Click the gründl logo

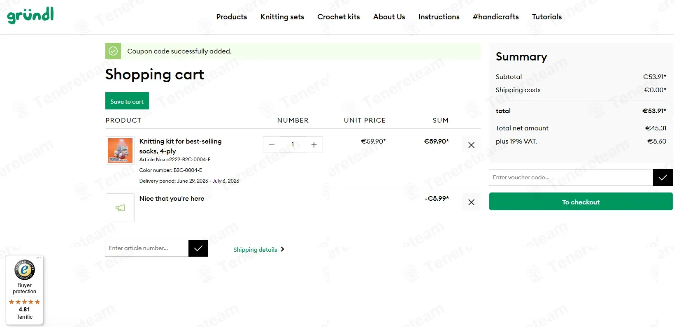click(30, 16)
